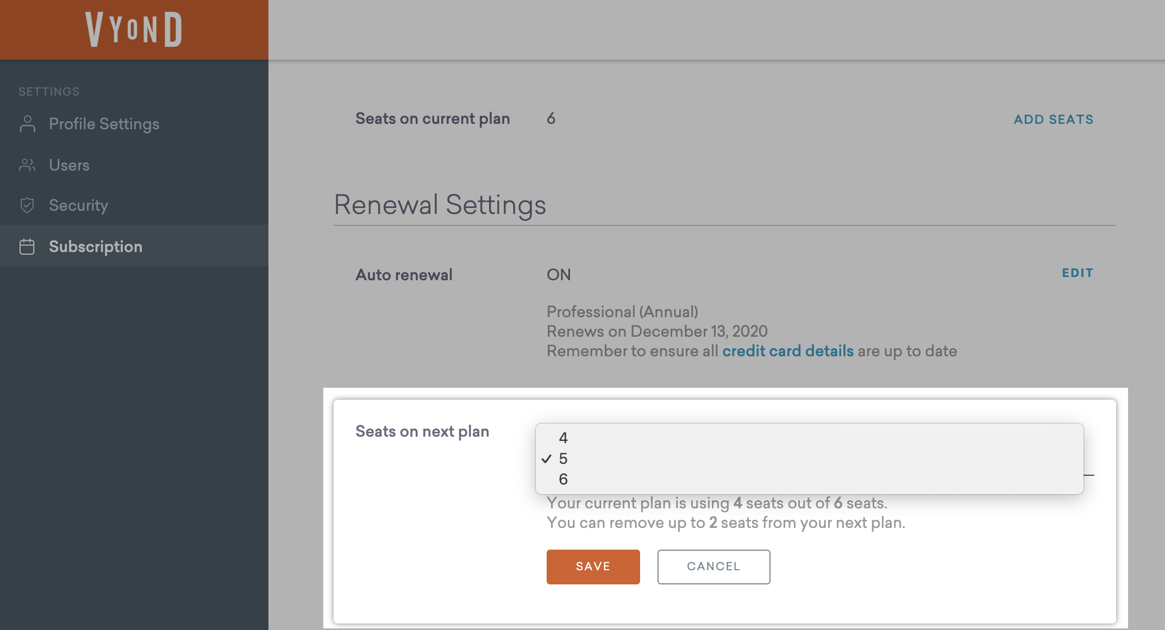Image resolution: width=1165 pixels, height=630 pixels.
Task: Click the Add Seats link
Action: click(x=1053, y=119)
